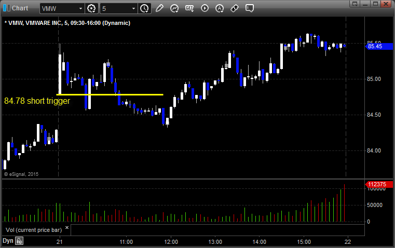Screen dimensions: 395x248
Task: Click the 15:00 time axis label
Action: pos(304,242)
